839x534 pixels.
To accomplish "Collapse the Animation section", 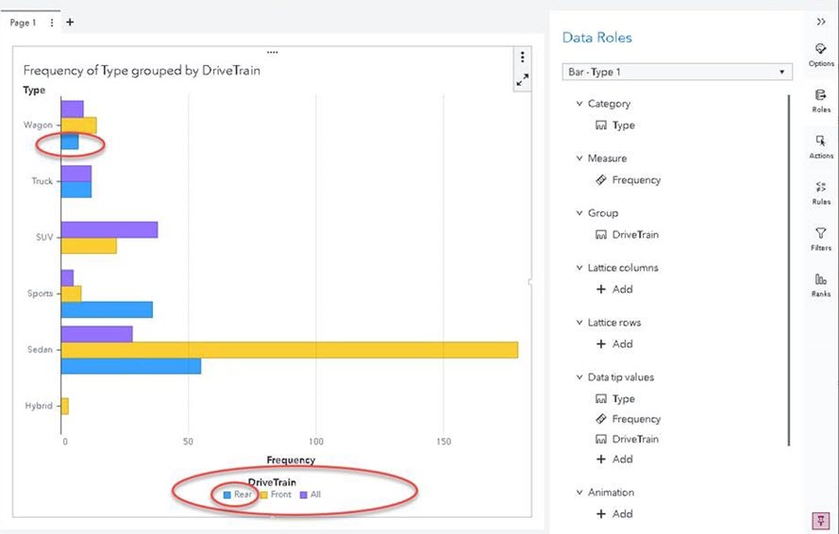I will click(x=579, y=492).
